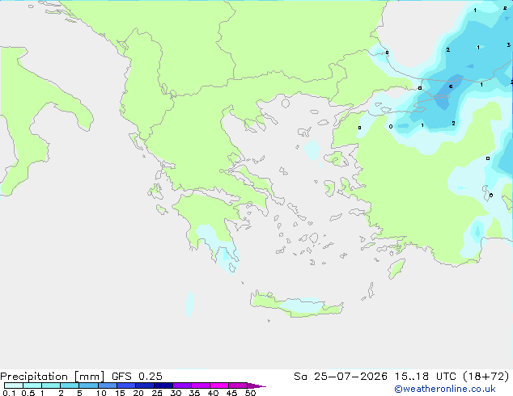The width and height of the screenshot is (513, 396).
Task: Select the 0.5–1 mm legend color box
Action: [x=32, y=385]
